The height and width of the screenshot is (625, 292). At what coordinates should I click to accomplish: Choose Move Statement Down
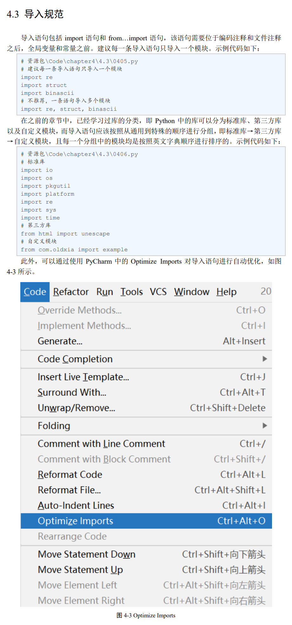(x=146, y=554)
